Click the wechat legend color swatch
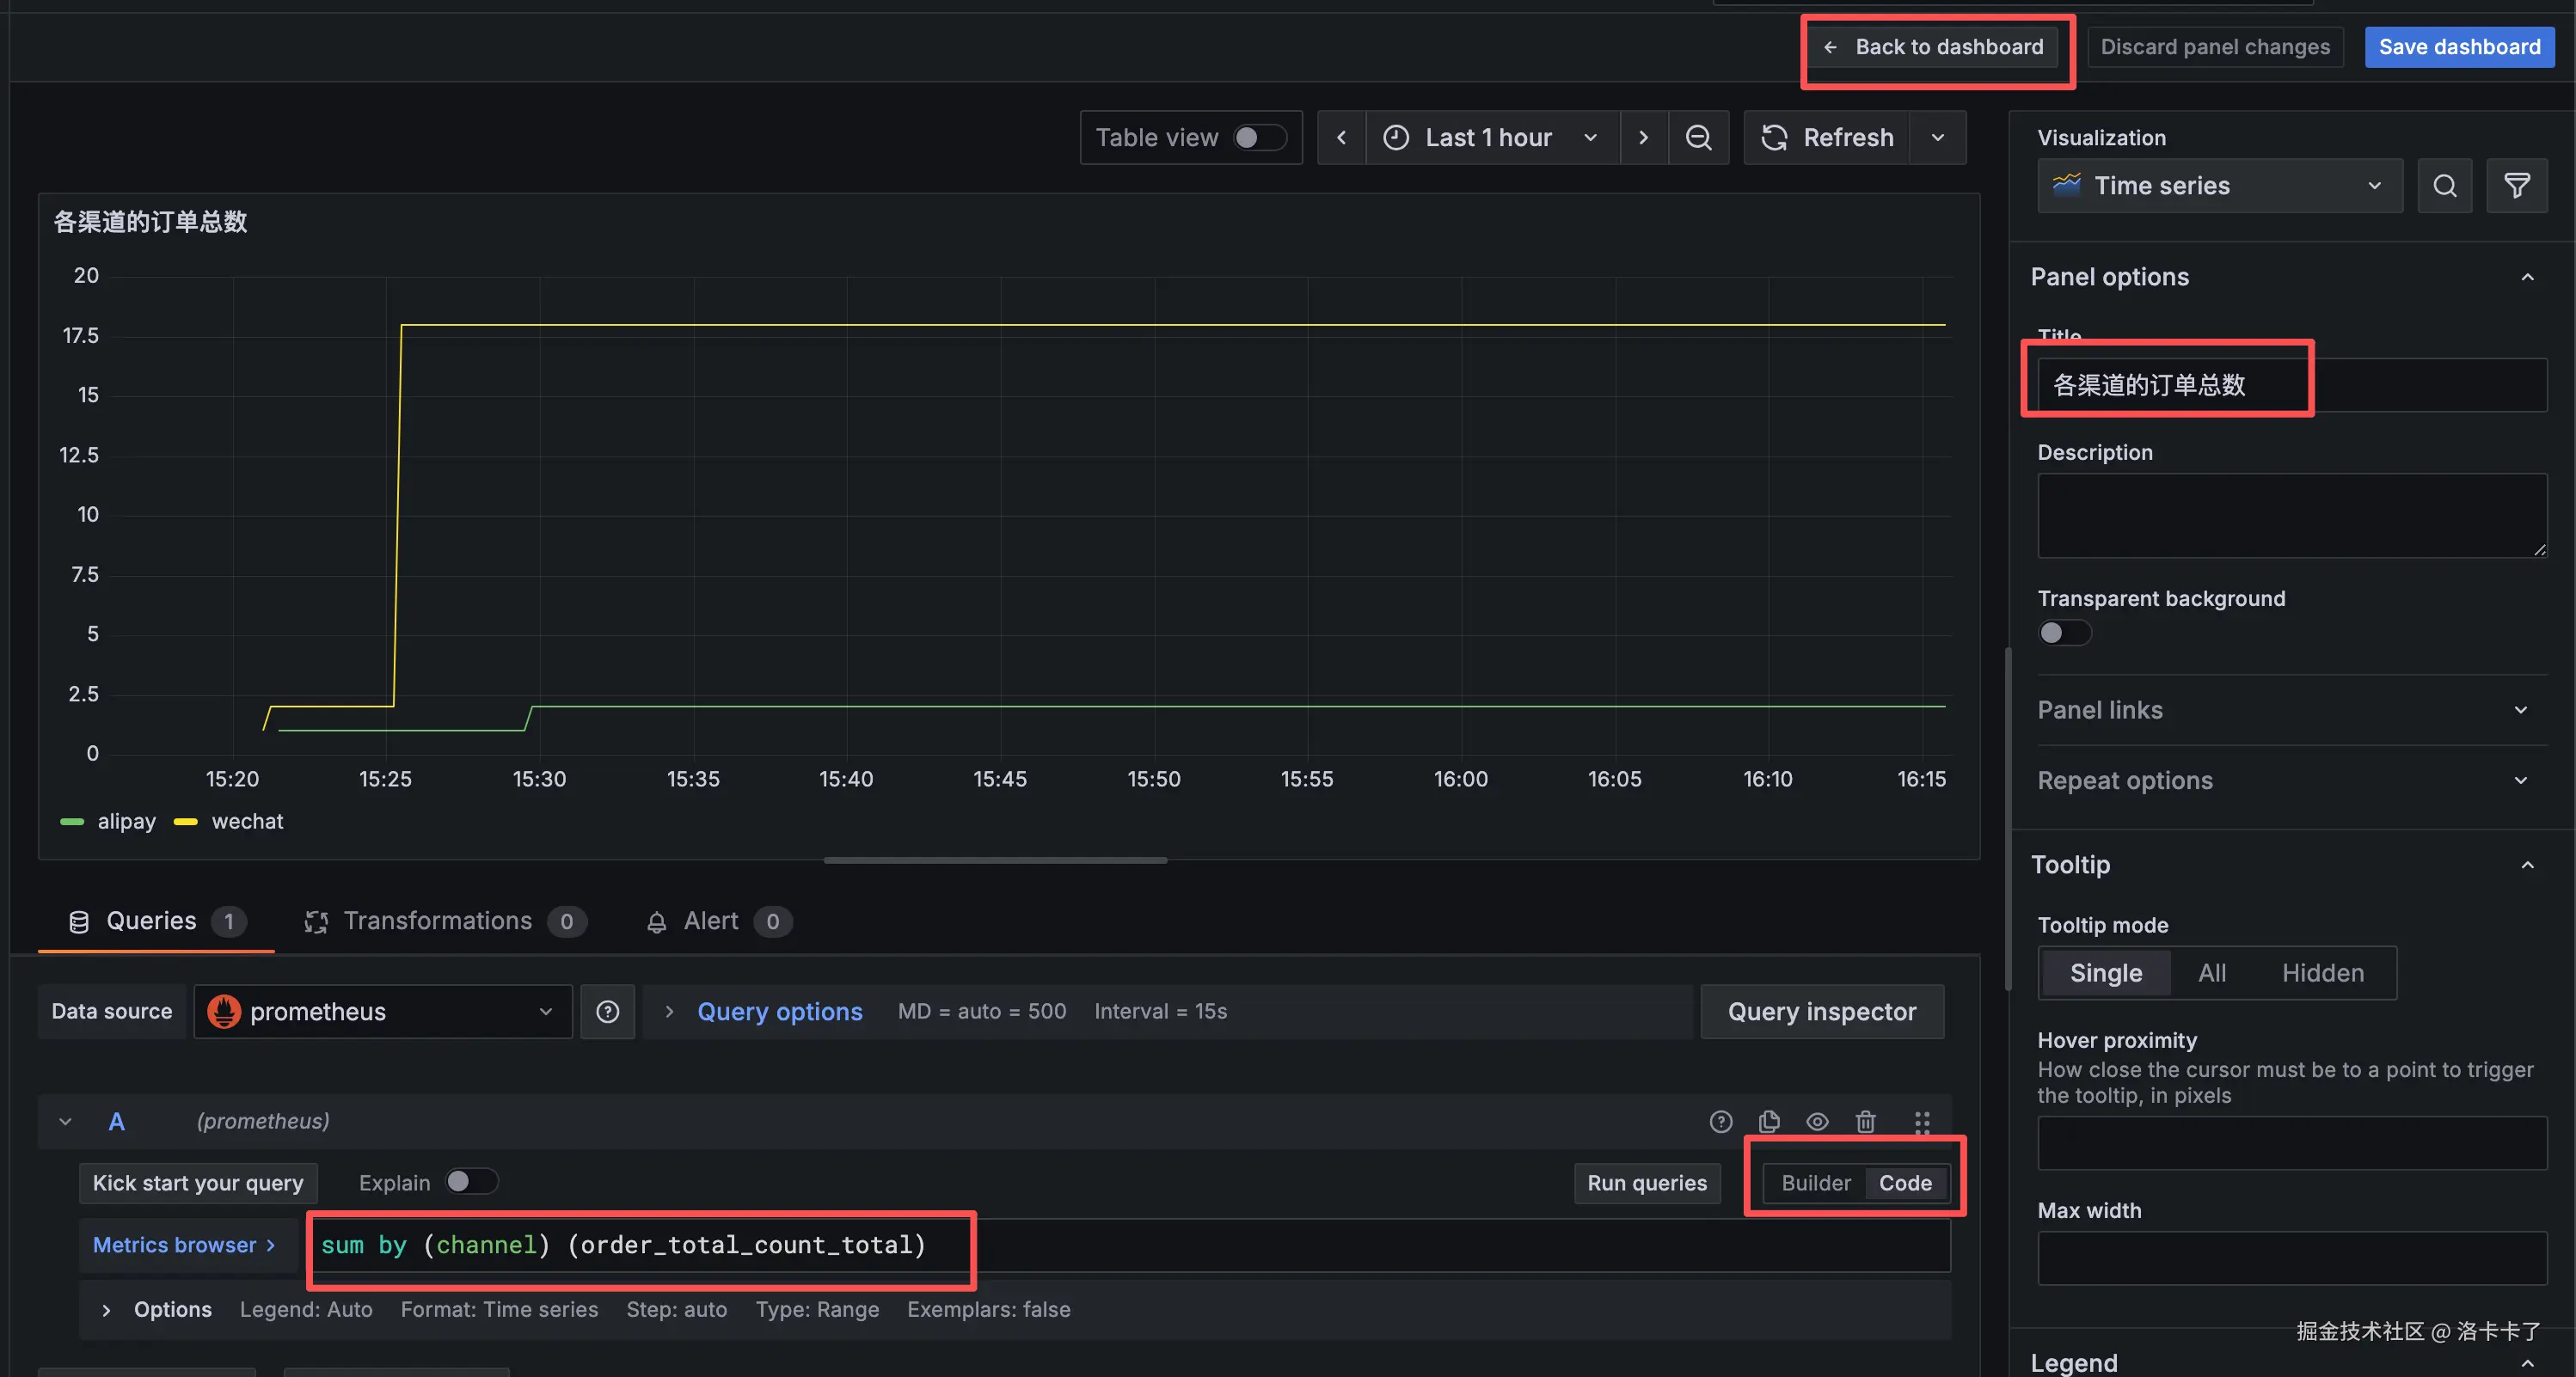2576x1377 pixels. pyautogui.click(x=186, y=822)
